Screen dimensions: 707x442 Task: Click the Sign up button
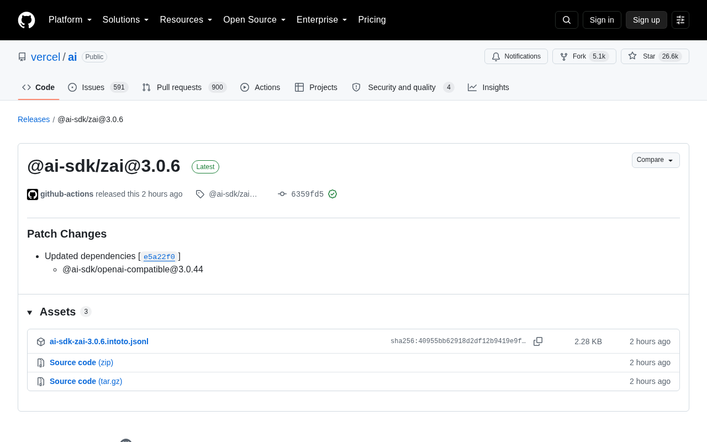(646, 20)
